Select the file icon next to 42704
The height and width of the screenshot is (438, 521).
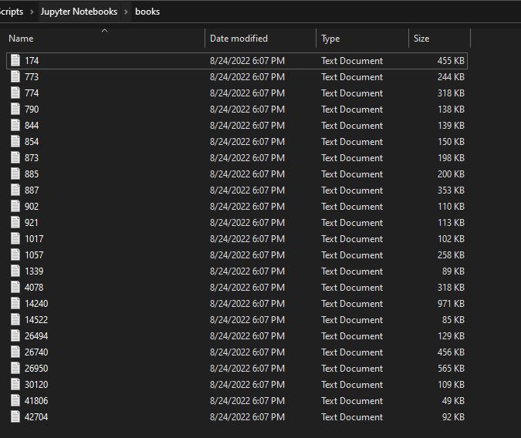pyautogui.click(x=15, y=417)
